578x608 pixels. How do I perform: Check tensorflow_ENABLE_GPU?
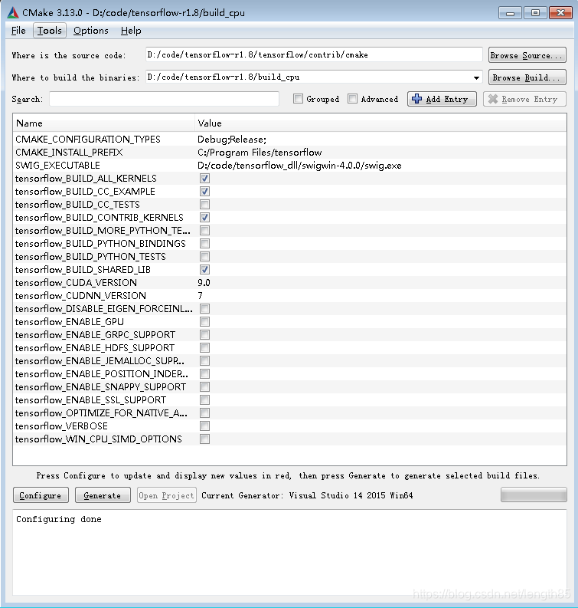tap(205, 321)
